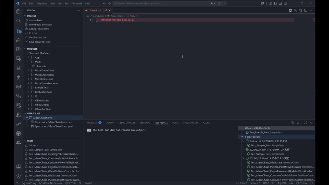Split the editor right
This screenshot has height=185, width=329.
306,10
